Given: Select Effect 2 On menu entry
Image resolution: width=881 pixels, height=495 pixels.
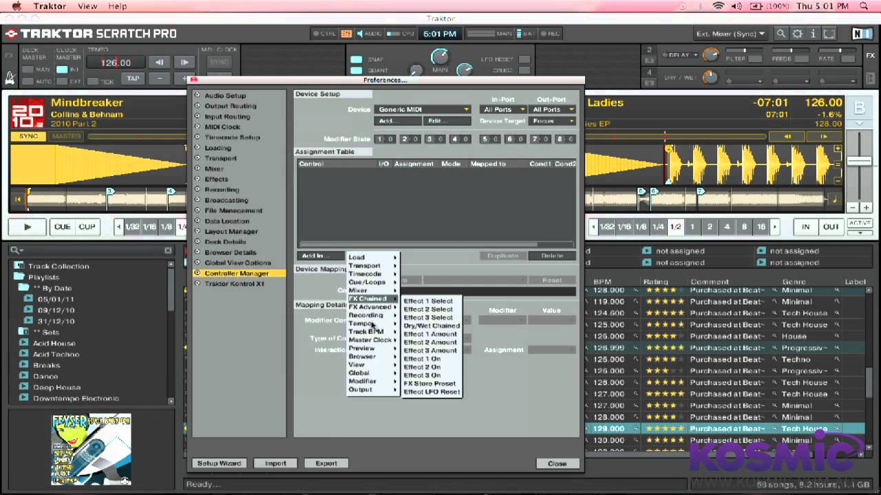Looking at the screenshot, I should click(x=432, y=367).
